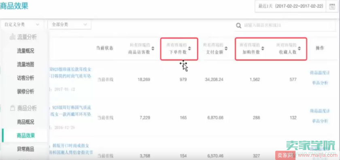340x160 pixels.
Task: Open 商品概况 in the sidebar
Action: [x=25, y=122]
